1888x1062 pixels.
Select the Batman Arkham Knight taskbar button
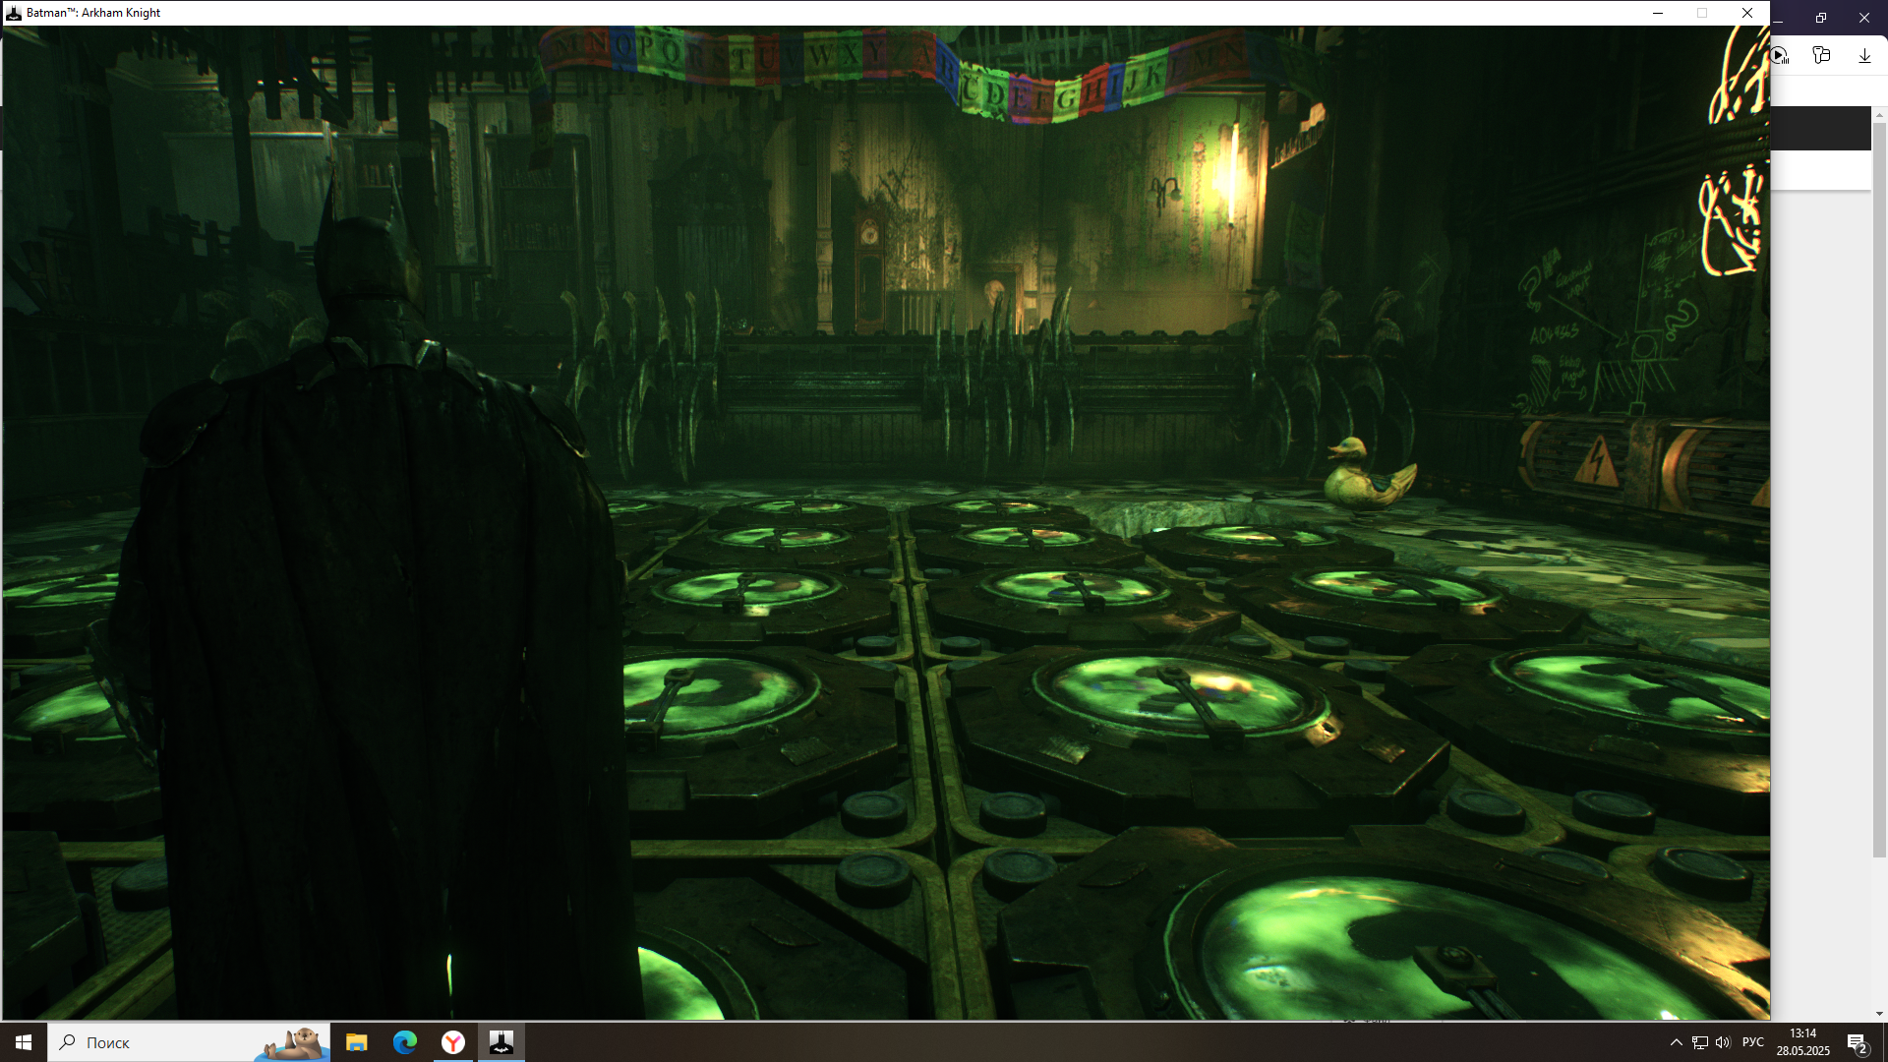tap(501, 1042)
